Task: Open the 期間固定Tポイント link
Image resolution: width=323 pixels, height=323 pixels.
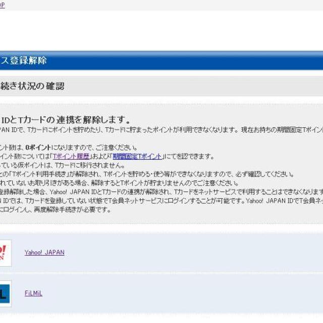Action: pyautogui.click(x=137, y=156)
